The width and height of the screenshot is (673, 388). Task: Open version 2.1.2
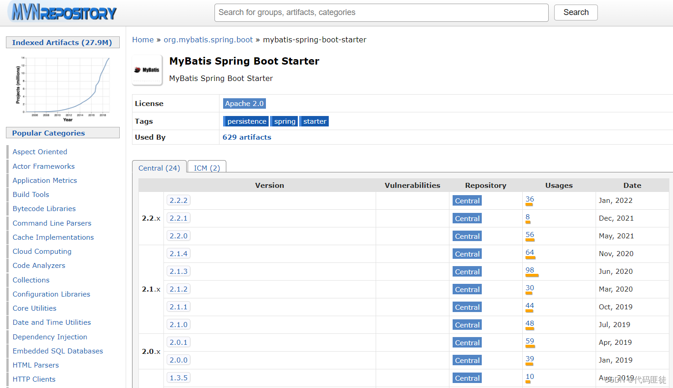pos(178,289)
